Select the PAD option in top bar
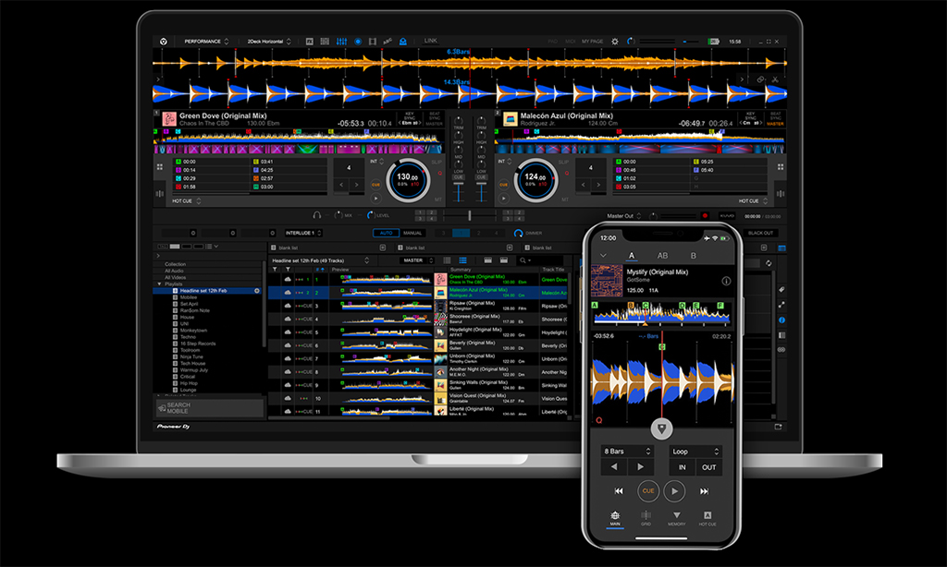 (x=553, y=42)
